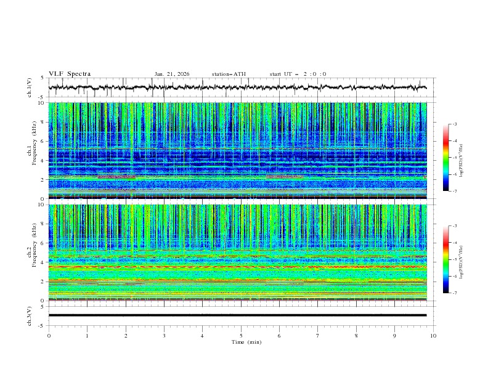Click the Jan. 21, 2026 date label
488x377 pixels.
click(x=172, y=74)
